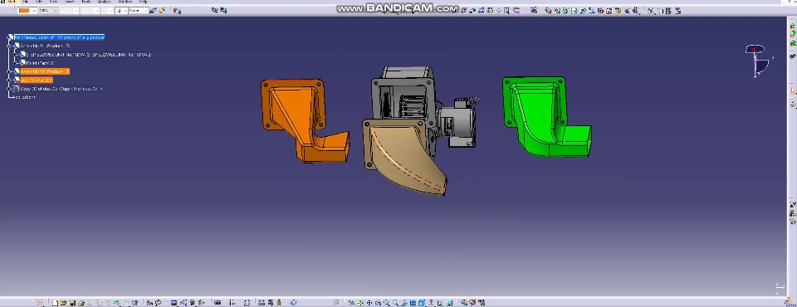The image size is (797, 307).
Task: Open the Tools menu
Action: click(x=86, y=2)
